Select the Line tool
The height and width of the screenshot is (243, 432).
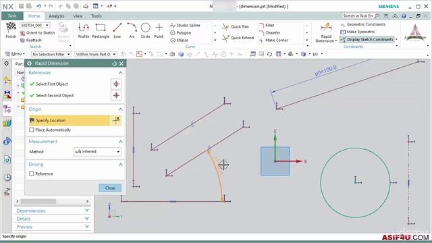[x=117, y=30]
